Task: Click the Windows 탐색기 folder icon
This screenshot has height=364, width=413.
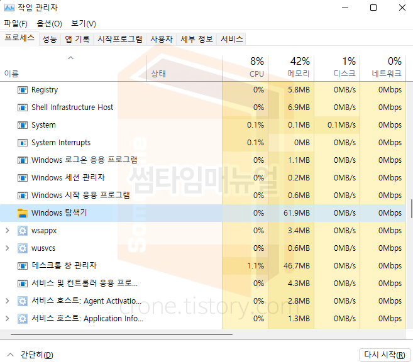Action: [x=23, y=213]
